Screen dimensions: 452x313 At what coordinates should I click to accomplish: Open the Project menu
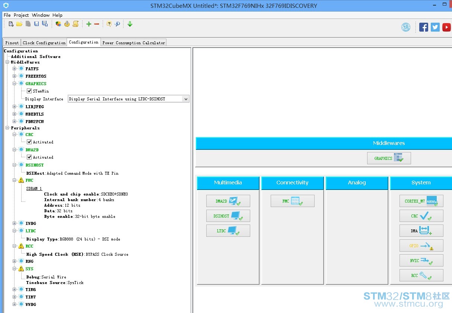[x=21, y=15]
